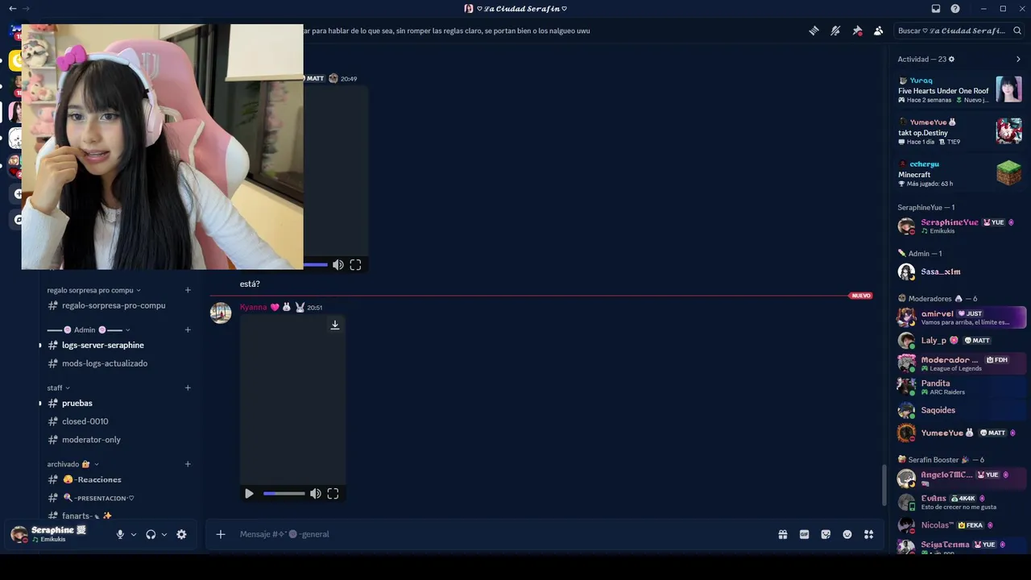Mute volume on the upper video attachment
The image size is (1031, 580).
point(338,265)
